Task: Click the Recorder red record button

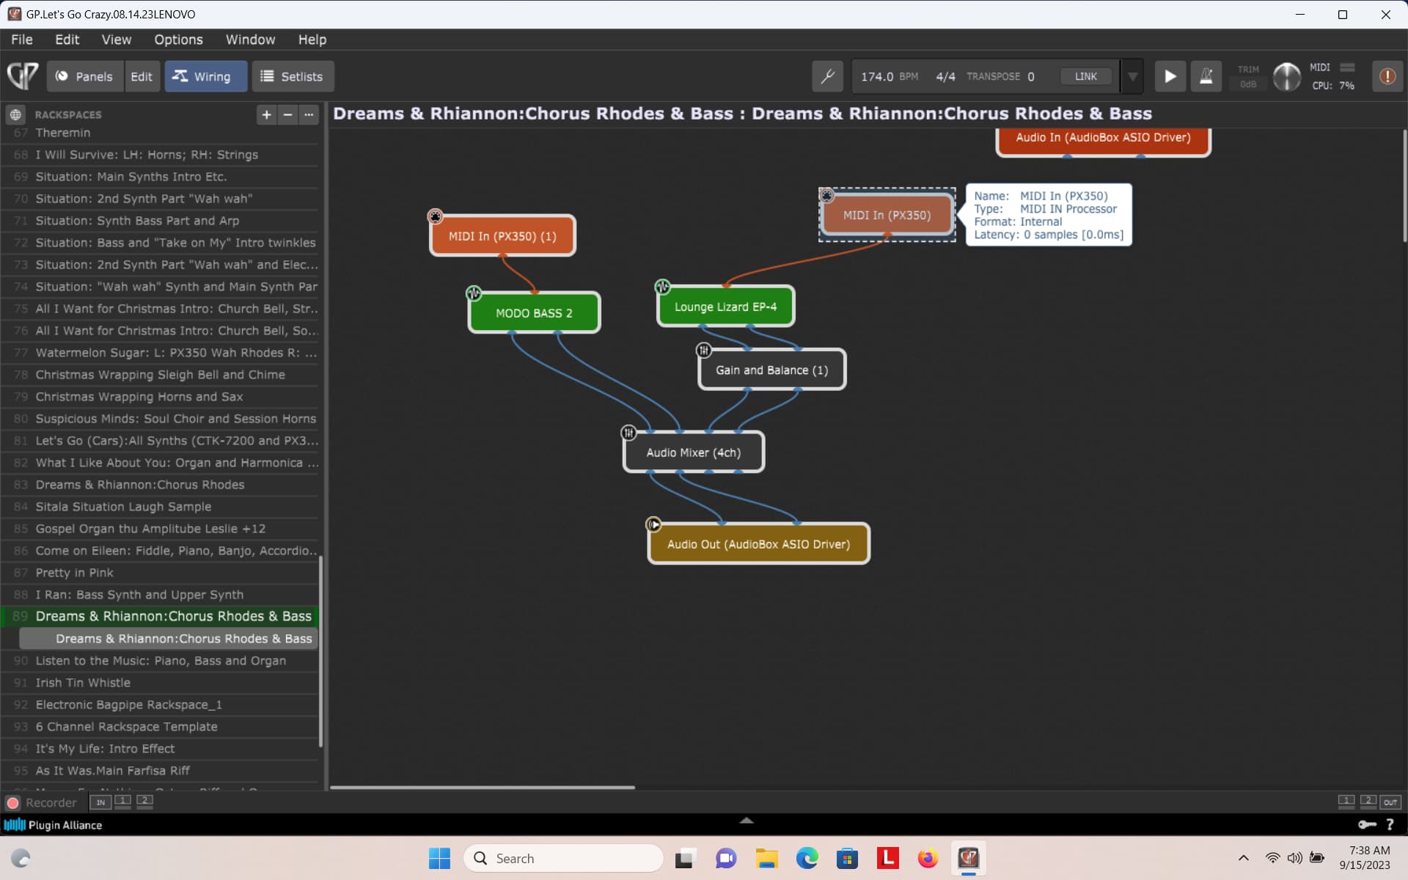Action: click(12, 803)
